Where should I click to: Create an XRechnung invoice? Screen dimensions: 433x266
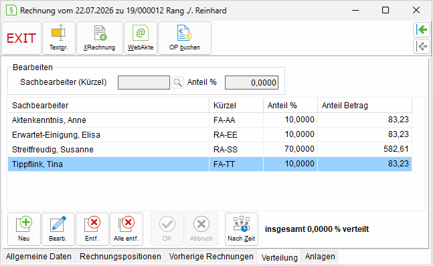100,38
